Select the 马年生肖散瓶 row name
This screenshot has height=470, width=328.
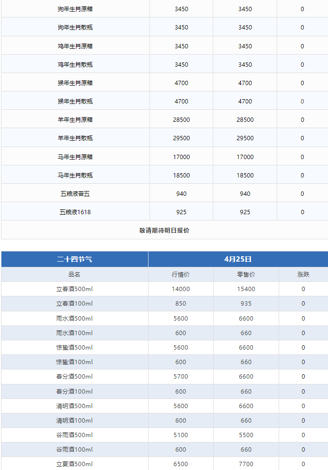[75, 176]
